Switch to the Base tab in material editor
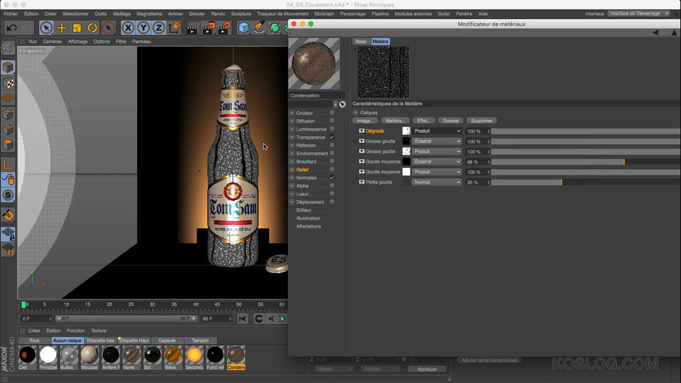 tap(361, 41)
